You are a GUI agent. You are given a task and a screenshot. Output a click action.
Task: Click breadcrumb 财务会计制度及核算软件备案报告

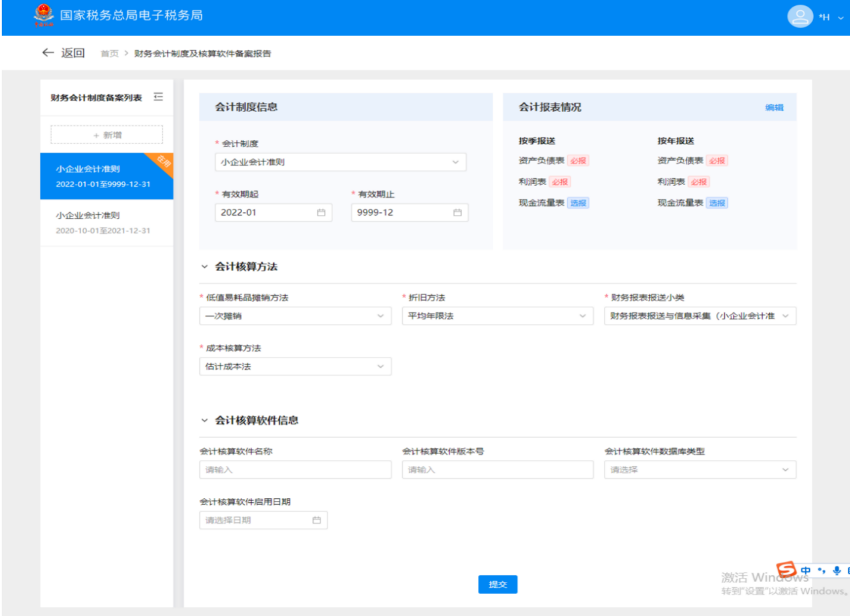point(202,54)
